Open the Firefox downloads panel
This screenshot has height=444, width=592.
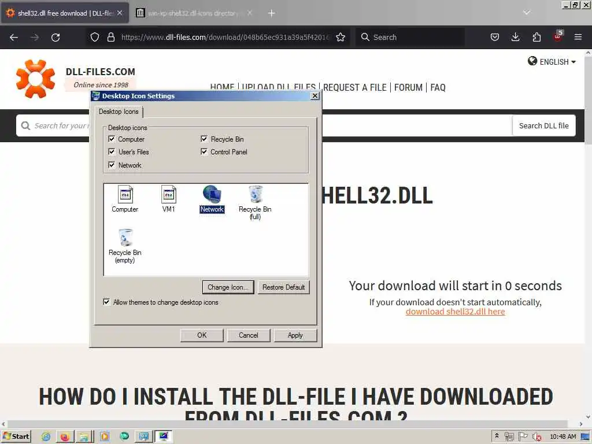(x=515, y=37)
